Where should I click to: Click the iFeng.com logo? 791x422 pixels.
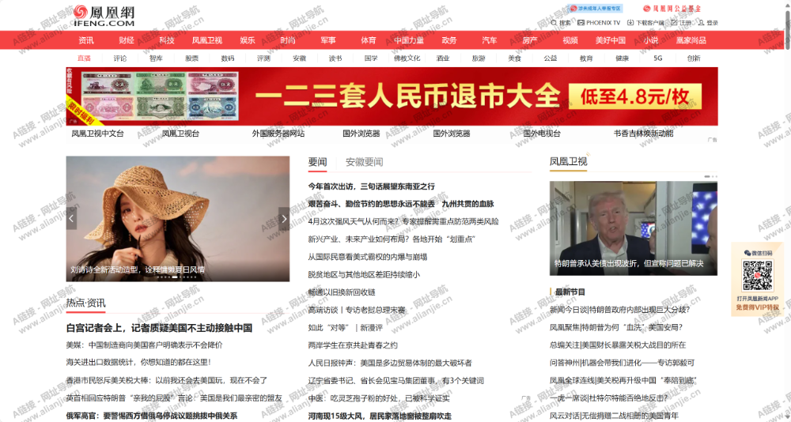coord(104,16)
